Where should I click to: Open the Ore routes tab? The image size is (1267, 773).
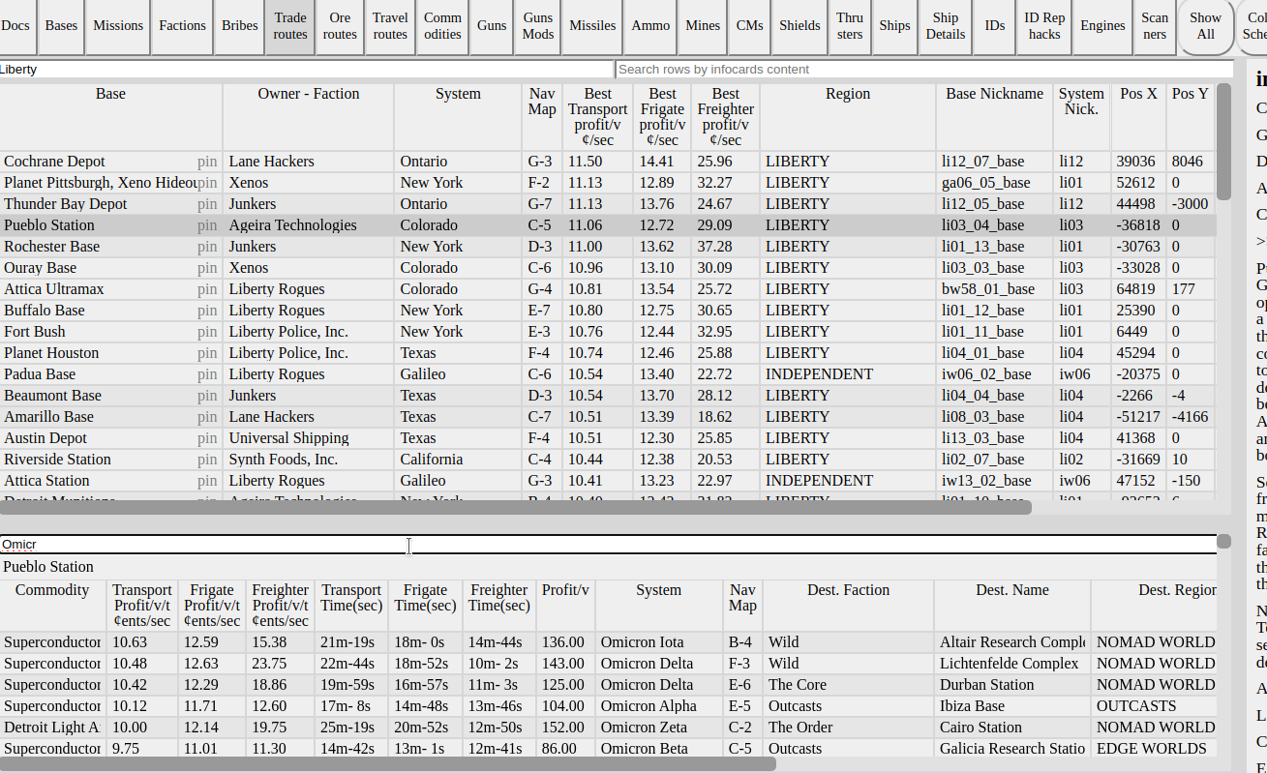tap(340, 26)
